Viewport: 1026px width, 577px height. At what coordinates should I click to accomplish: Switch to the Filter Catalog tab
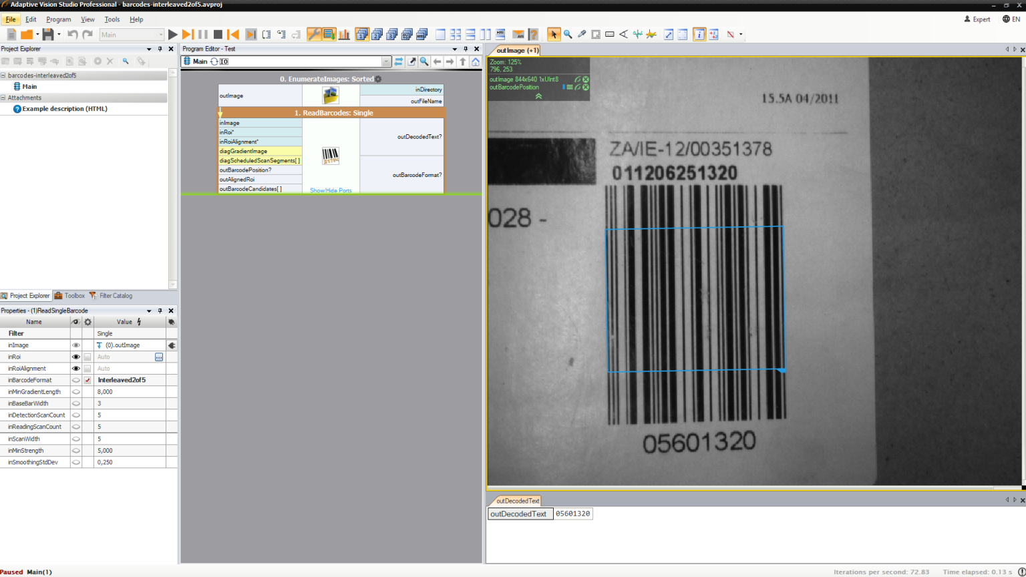pos(114,296)
